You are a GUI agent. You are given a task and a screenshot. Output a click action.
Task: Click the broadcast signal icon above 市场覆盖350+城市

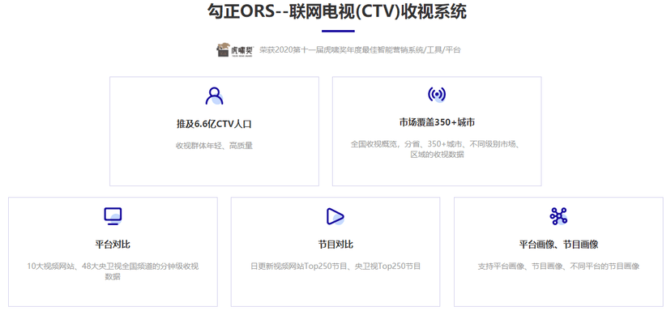click(x=437, y=94)
